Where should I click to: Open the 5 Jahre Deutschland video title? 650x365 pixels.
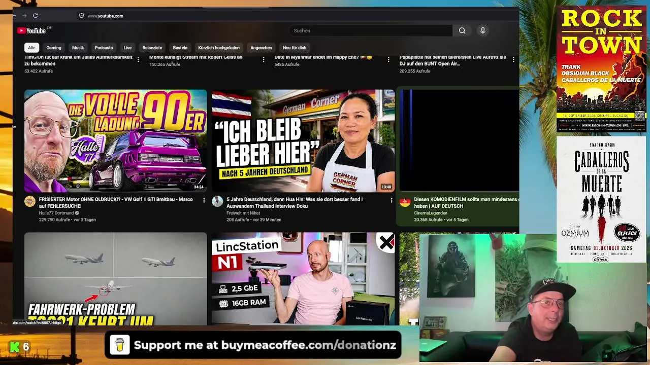coord(295,203)
